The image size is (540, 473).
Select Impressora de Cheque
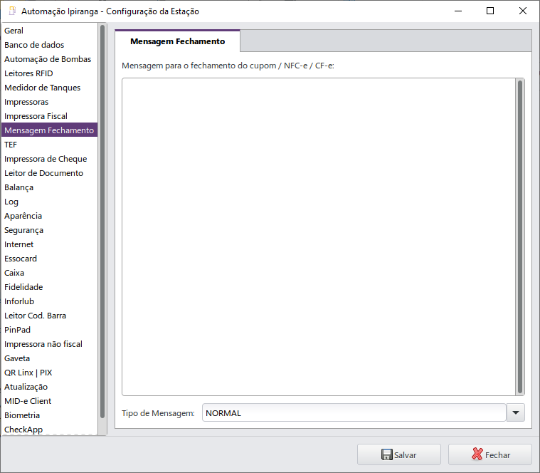click(49, 159)
